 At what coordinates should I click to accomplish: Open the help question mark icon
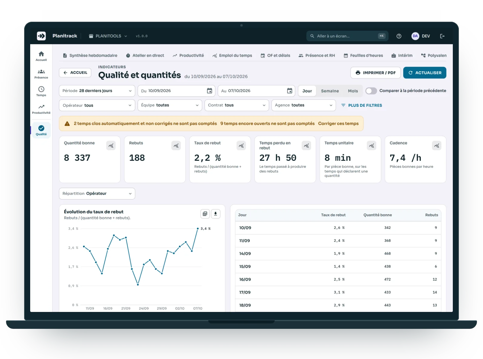(399, 36)
